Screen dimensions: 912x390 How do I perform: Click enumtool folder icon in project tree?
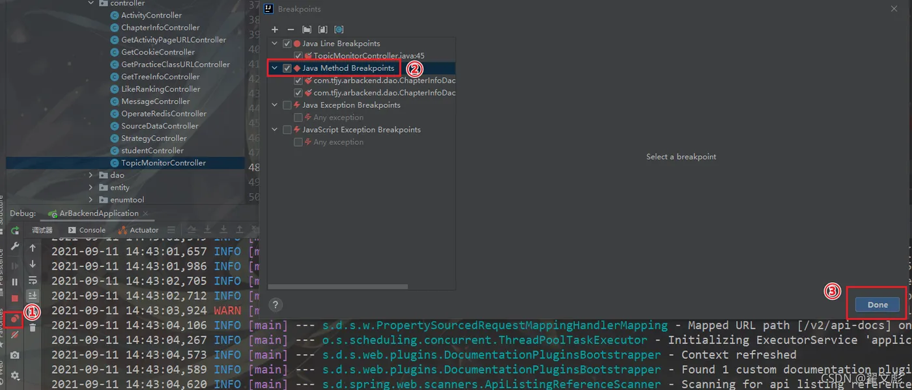coord(104,200)
